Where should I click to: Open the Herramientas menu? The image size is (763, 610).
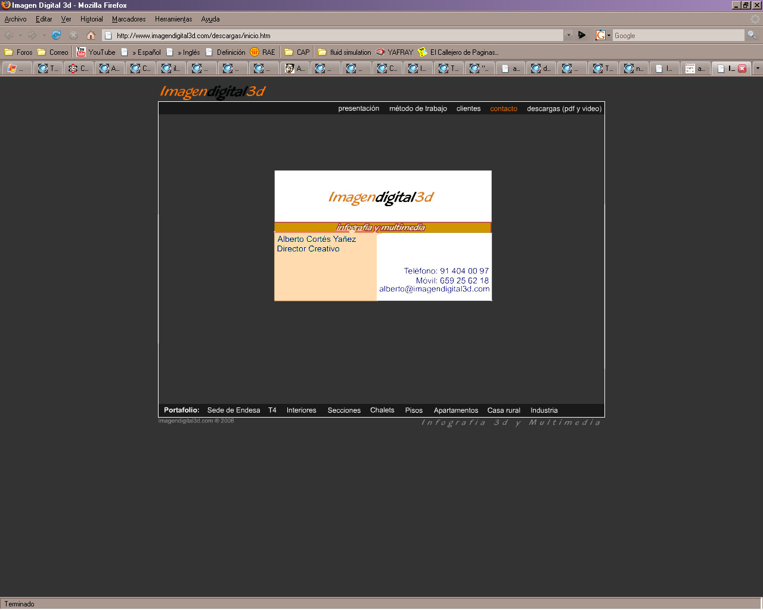[x=173, y=19]
